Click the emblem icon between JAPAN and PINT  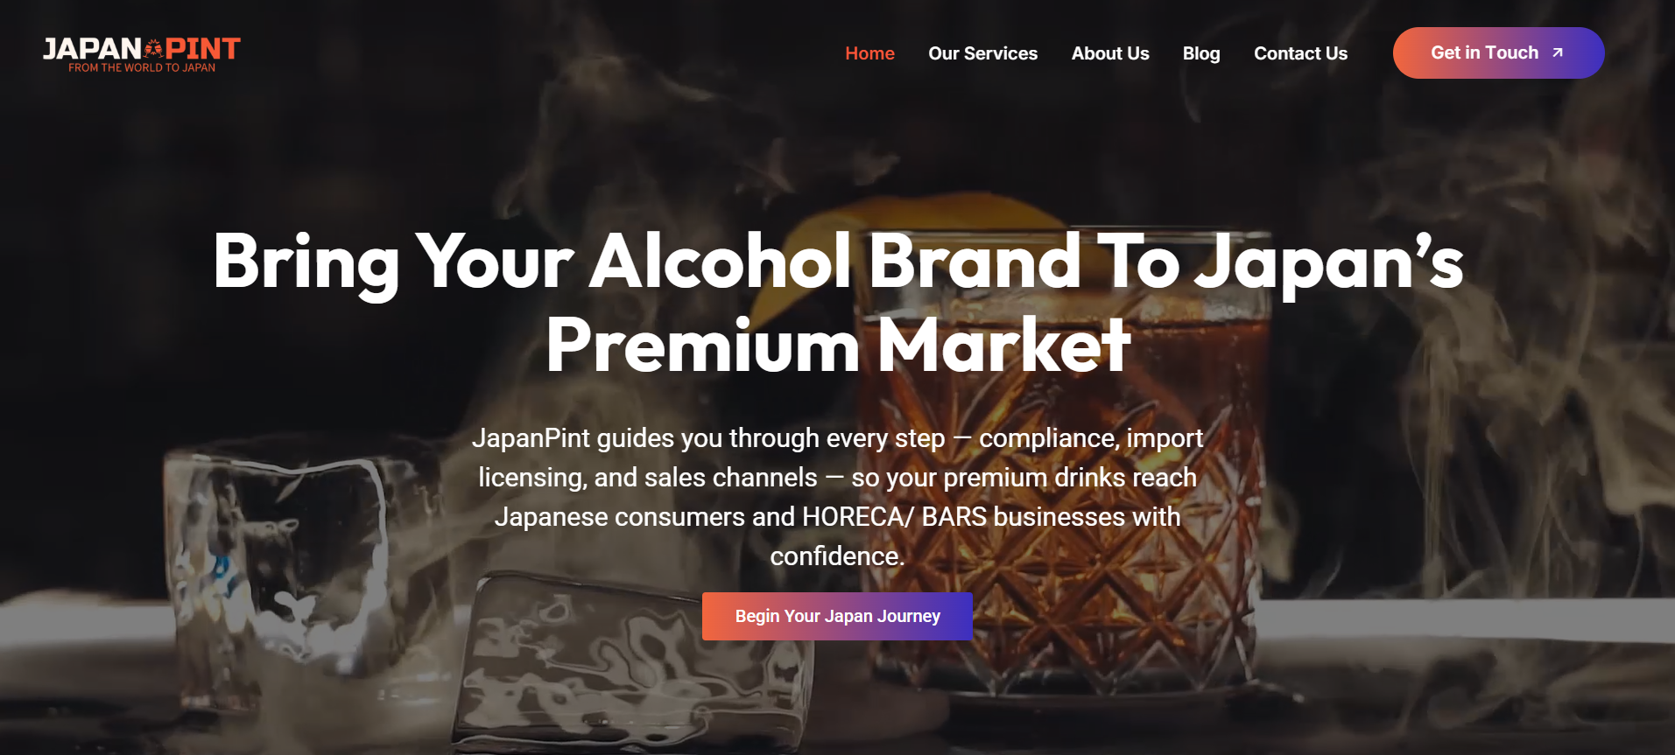pyautogui.click(x=154, y=47)
